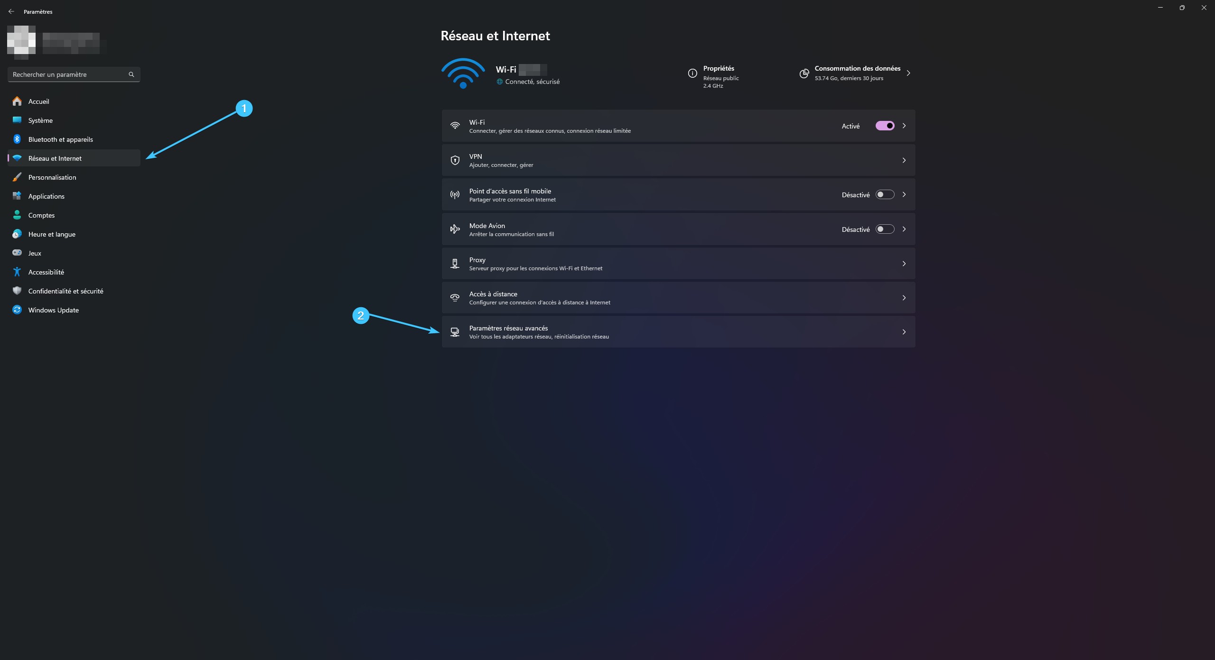Turn off the Wi-Fi toggle
1215x660 pixels.
click(885, 126)
